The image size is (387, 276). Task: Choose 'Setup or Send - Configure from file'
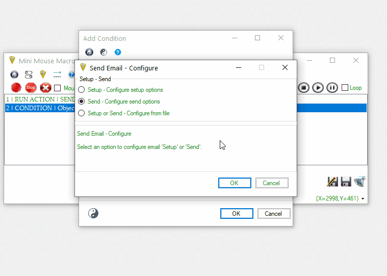click(82, 113)
